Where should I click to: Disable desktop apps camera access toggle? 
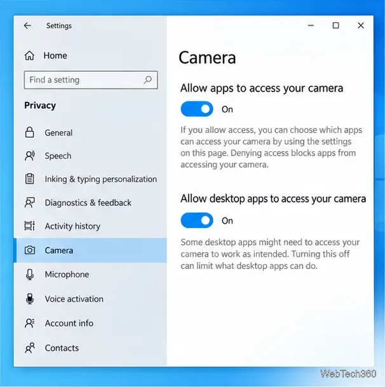tap(197, 221)
